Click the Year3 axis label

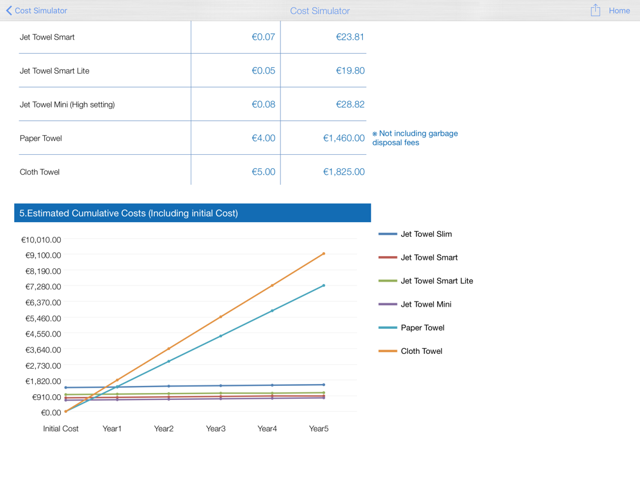[216, 428]
